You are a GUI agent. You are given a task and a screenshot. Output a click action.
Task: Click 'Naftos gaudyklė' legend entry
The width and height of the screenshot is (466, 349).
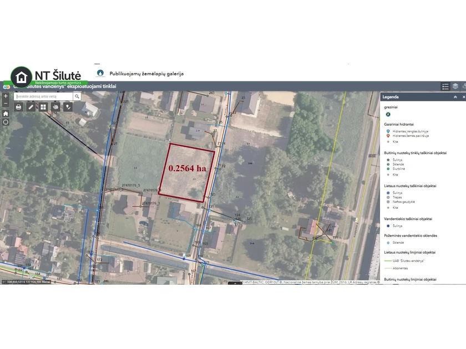click(x=404, y=202)
